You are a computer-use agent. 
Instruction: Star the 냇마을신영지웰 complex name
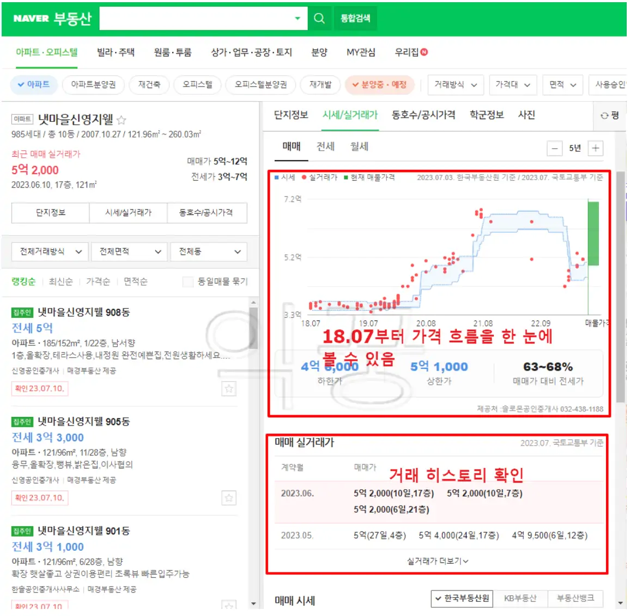coord(122,120)
